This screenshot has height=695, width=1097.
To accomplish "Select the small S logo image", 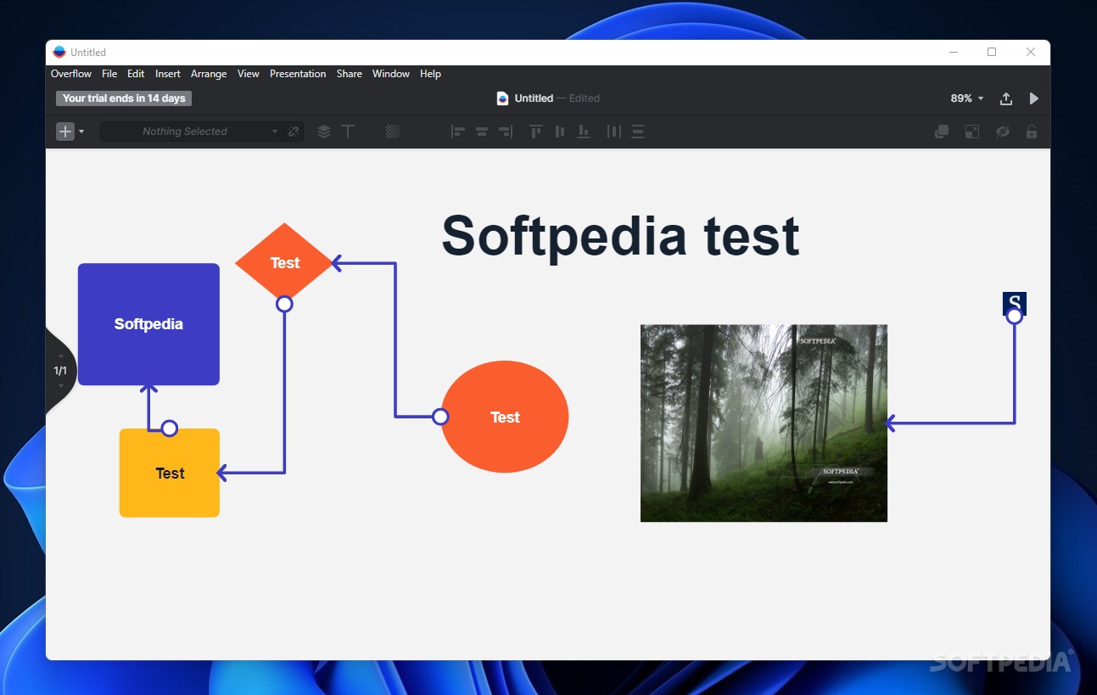I will [1015, 303].
